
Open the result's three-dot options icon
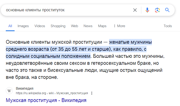tap(92, 93)
